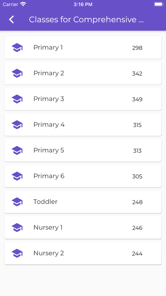Open the Toddler class entry
Screen dimensions: 166x296
83,202
